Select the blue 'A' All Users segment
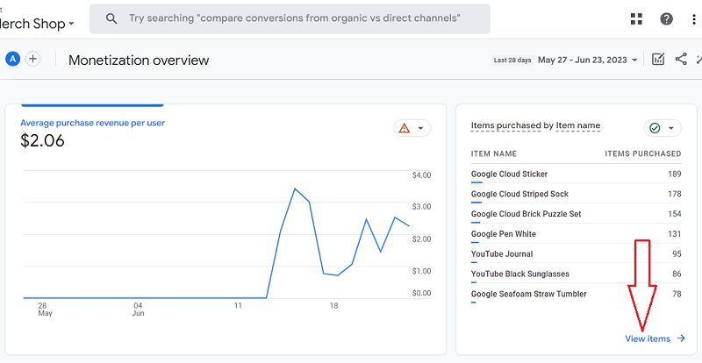The height and width of the screenshot is (363, 702). [x=12, y=59]
